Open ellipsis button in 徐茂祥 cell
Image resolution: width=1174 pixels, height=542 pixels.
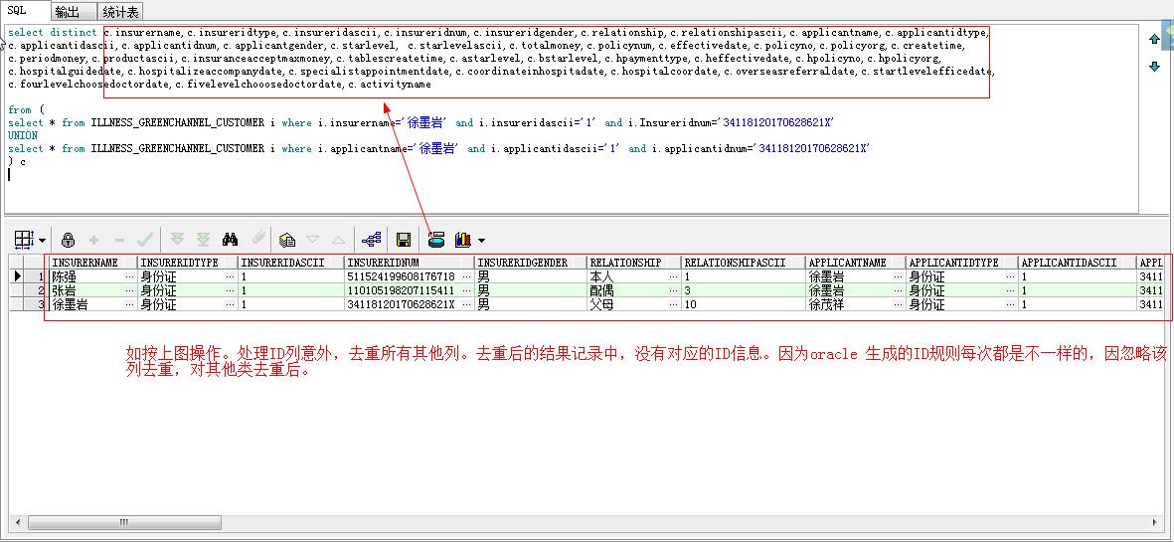(x=899, y=304)
